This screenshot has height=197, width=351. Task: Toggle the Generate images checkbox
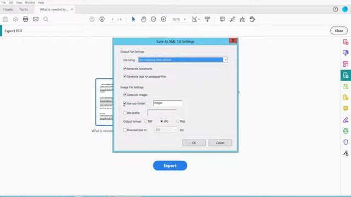125,95
